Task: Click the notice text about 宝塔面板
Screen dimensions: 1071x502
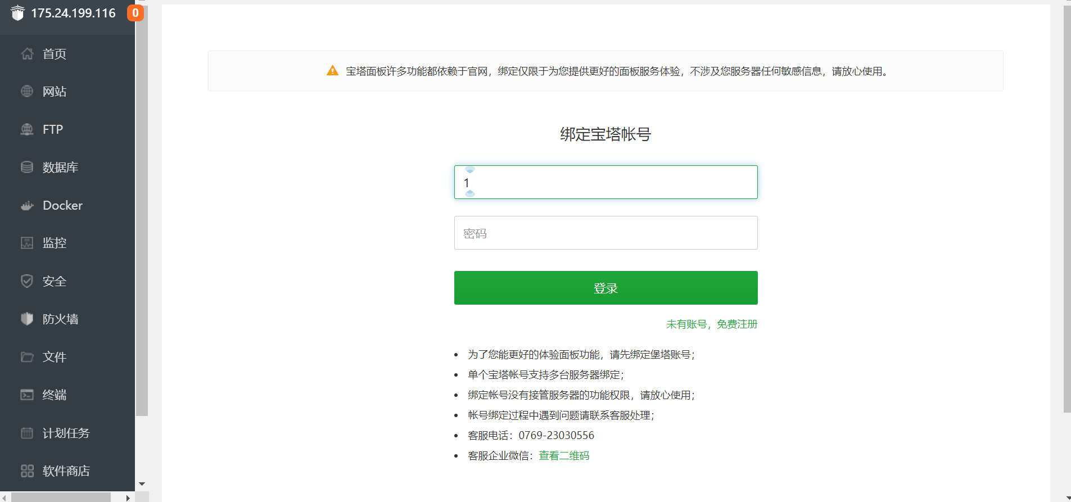Action: 618,71
